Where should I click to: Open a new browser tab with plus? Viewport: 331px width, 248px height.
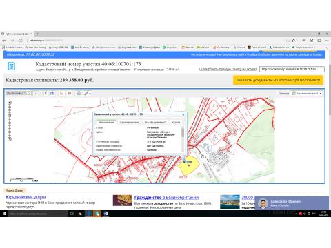[x=37, y=34]
